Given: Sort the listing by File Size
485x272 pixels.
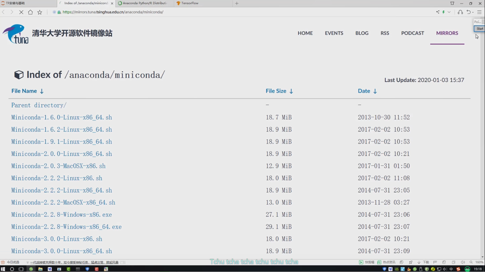Looking at the screenshot, I should point(279,91).
